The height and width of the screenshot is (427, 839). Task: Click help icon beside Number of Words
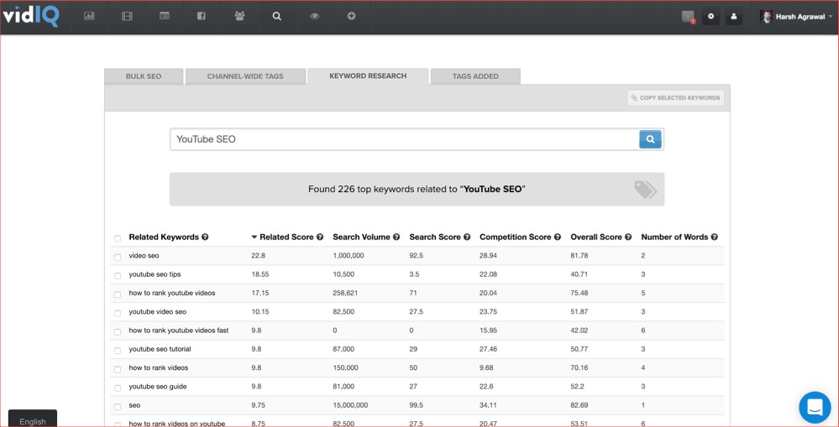(x=715, y=237)
